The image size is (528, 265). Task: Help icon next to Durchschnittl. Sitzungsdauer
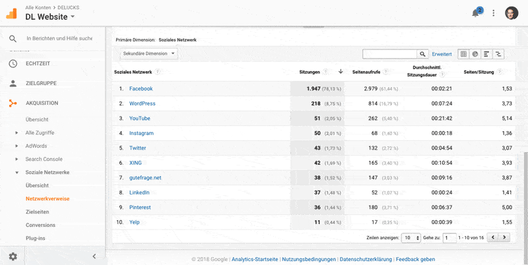coord(442,75)
